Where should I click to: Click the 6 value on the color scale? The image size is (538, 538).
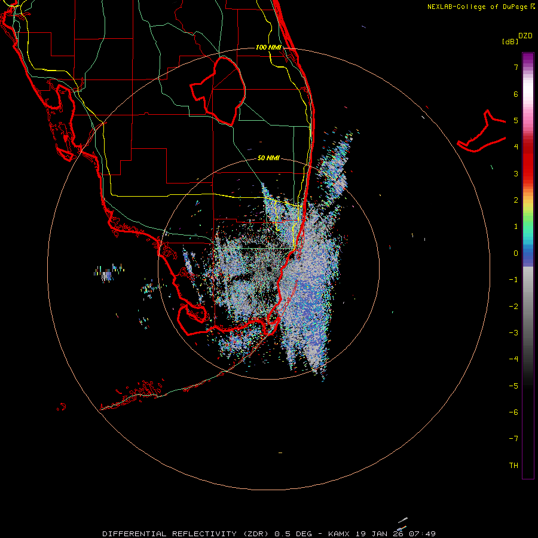[x=516, y=94]
